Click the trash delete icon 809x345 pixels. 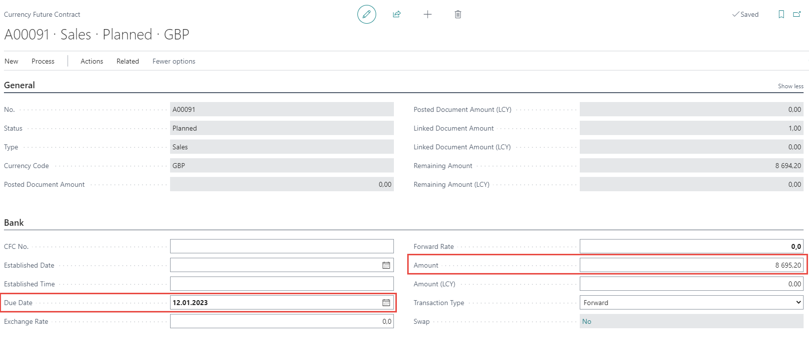(x=458, y=14)
